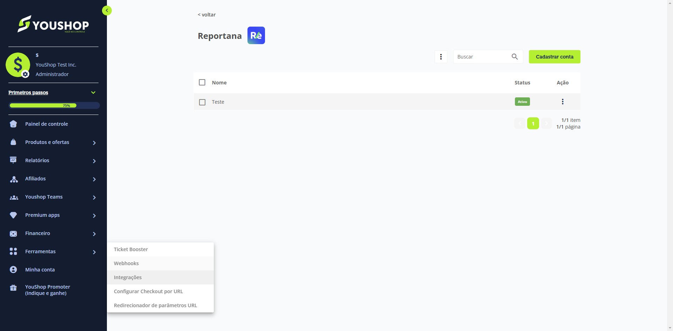Expand the Relatórios submenu arrow
Viewport: 673px width, 331px height.
[94, 161]
